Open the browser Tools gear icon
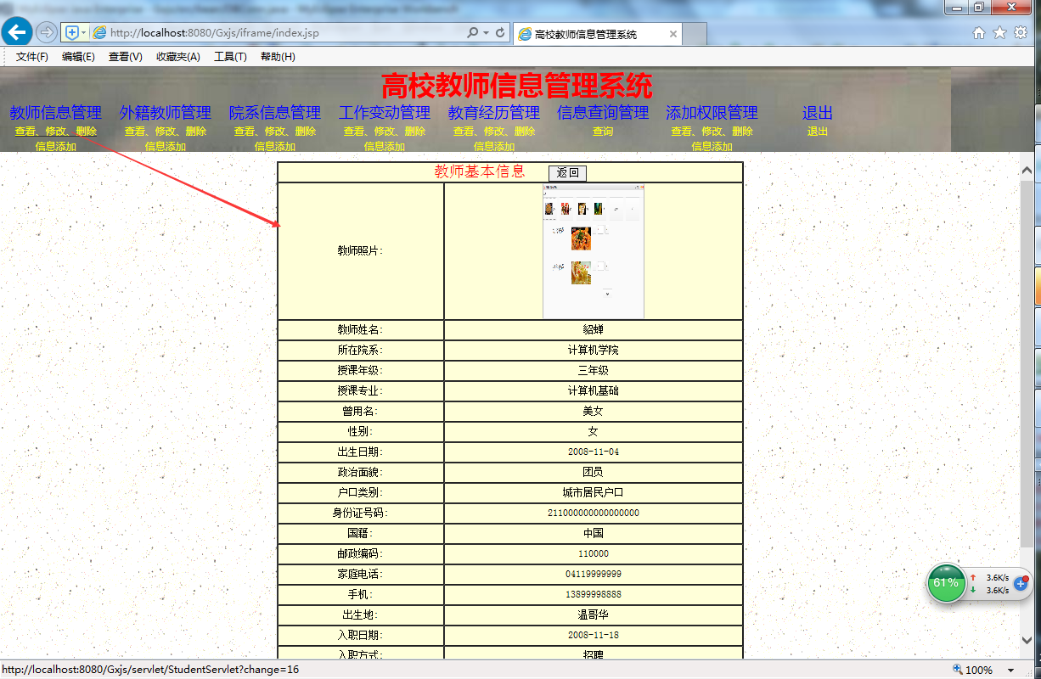This screenshot has height=679, width=1041. [1020, 33]
